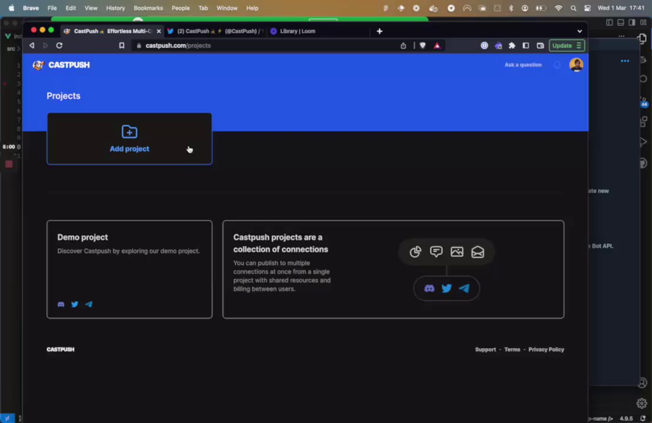Click the Update button
652x423 pixels.
click(x=567, y=45)
